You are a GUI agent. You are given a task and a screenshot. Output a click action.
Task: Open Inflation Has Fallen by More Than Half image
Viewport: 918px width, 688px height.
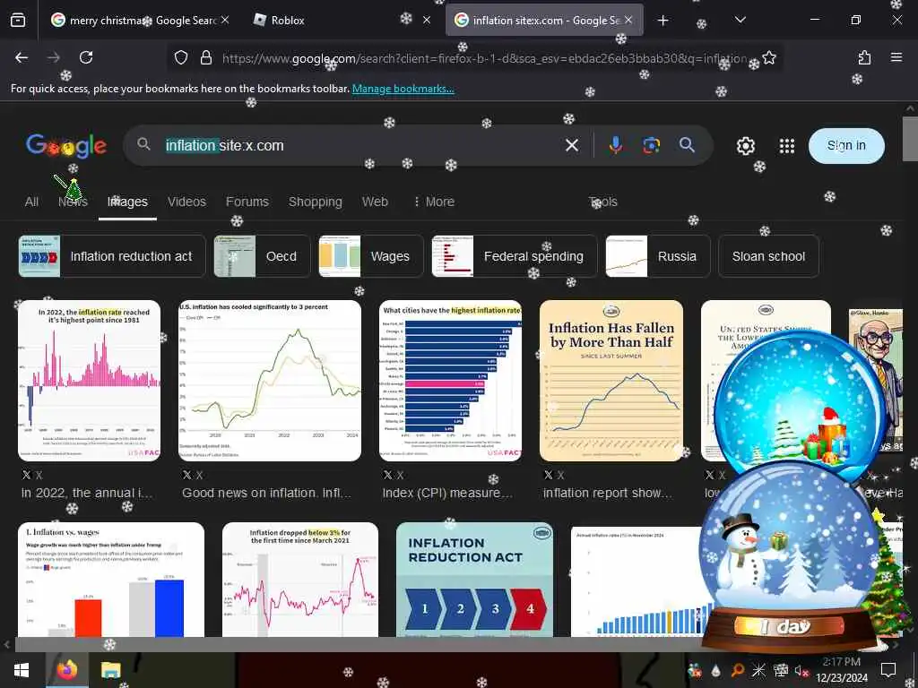(x=611, y=380)
